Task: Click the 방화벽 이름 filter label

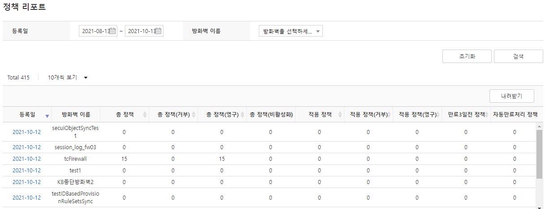Action: 206,31
